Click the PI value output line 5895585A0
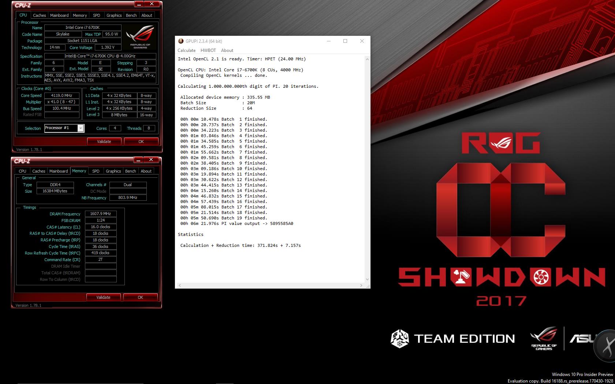Screen dimensions: 615x384 237,223
